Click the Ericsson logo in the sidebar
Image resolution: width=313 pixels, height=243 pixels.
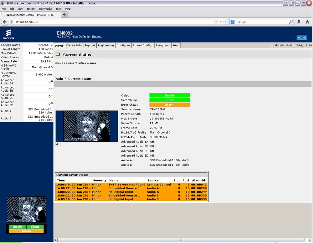point(8,35)
